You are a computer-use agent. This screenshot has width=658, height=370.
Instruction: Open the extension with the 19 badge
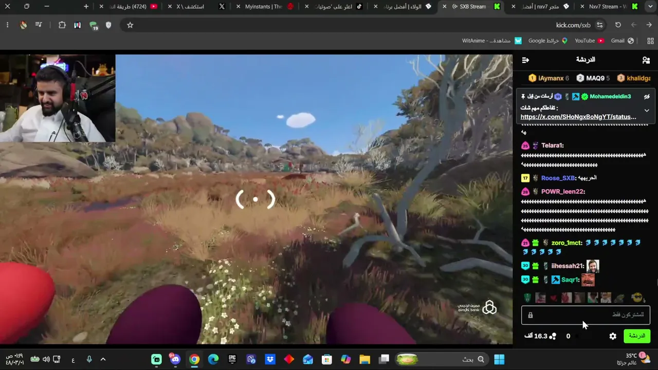93,25
